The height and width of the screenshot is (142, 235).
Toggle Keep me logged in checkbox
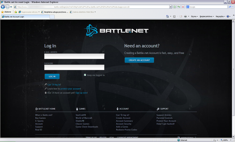point(85,75)
